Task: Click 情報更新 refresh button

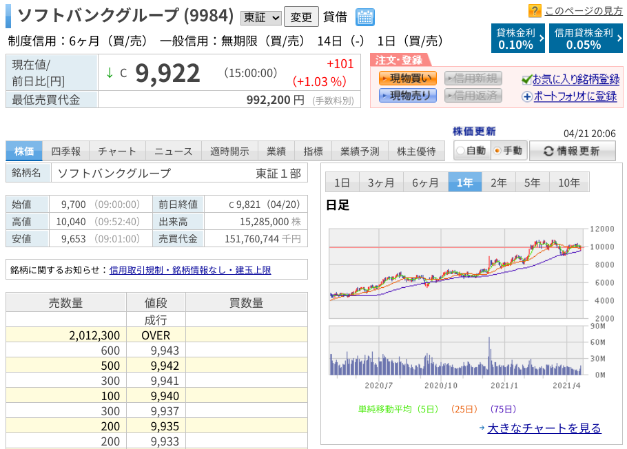Action: click(572, 151)
